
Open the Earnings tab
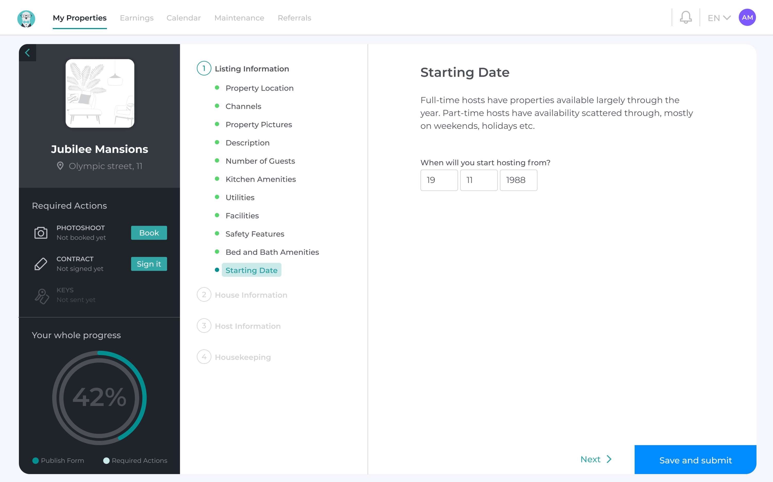137,18
